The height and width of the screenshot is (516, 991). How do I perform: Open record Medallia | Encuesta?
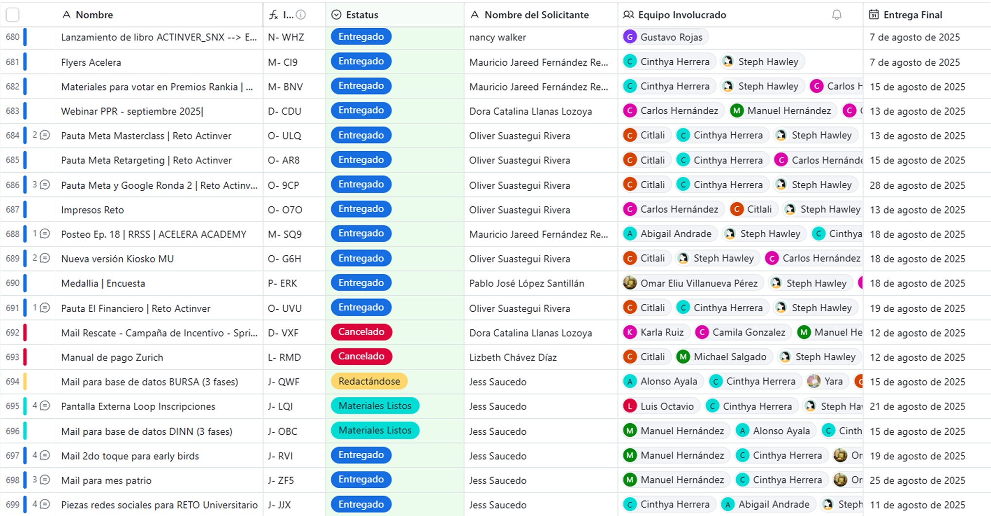103,283
